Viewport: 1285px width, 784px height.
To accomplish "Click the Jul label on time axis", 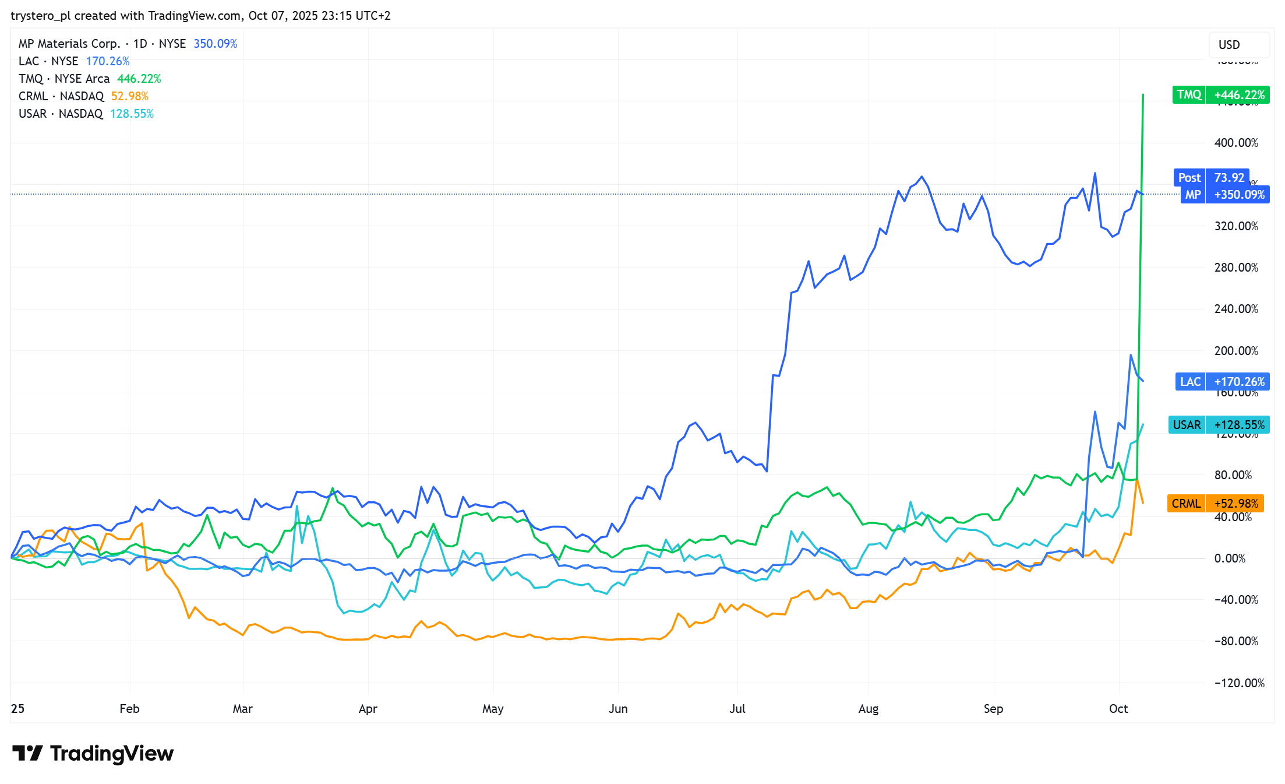I will coord(737,709).
